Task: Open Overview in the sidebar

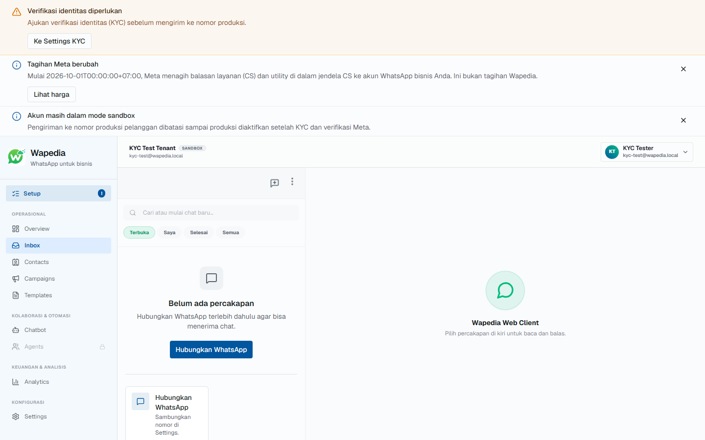Action: [x=58, y=229]
